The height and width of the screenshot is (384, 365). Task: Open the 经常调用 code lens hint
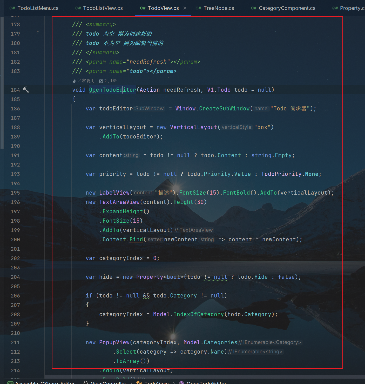coord(86,81)
